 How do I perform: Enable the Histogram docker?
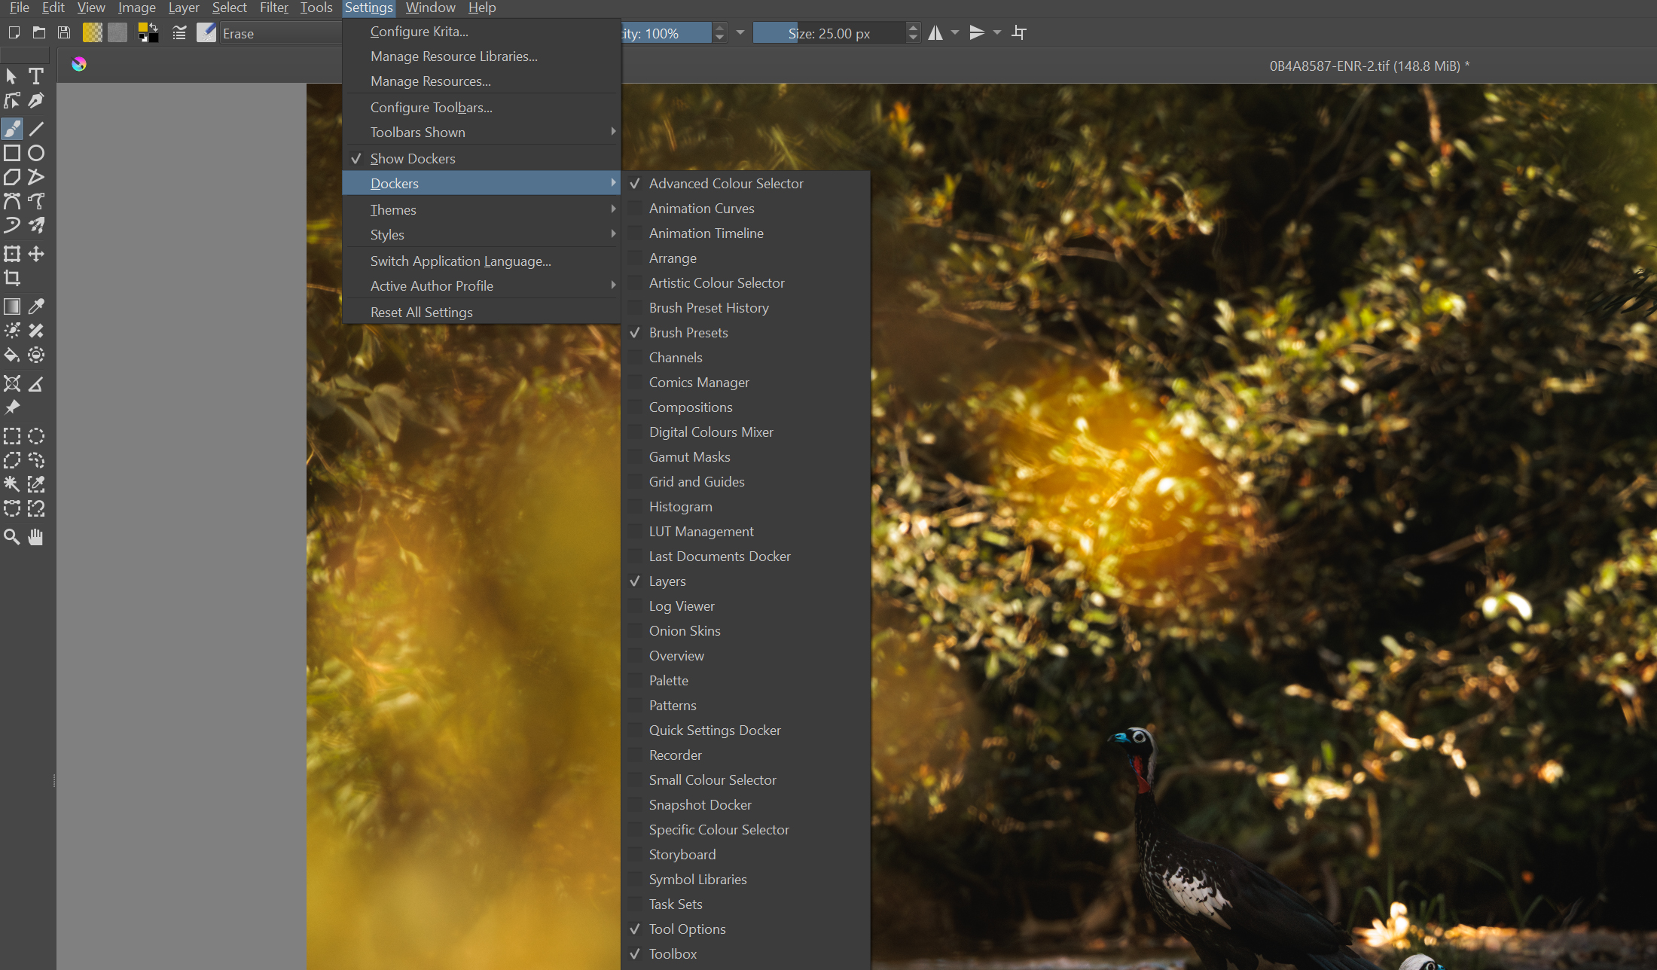coord(680,506)
